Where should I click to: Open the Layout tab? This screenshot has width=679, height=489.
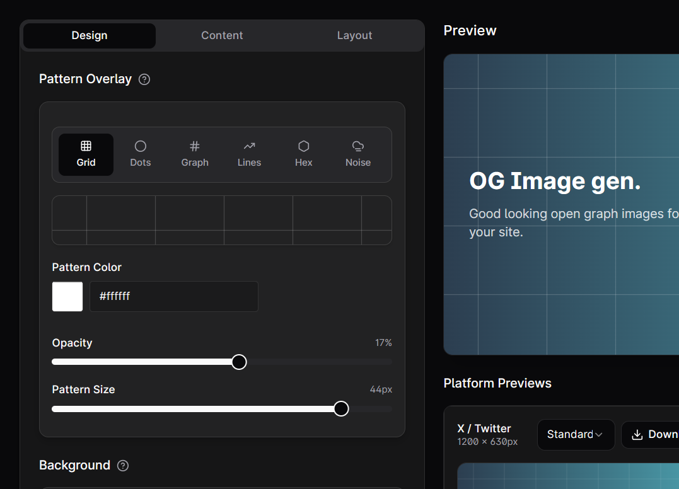pos(355,35)
